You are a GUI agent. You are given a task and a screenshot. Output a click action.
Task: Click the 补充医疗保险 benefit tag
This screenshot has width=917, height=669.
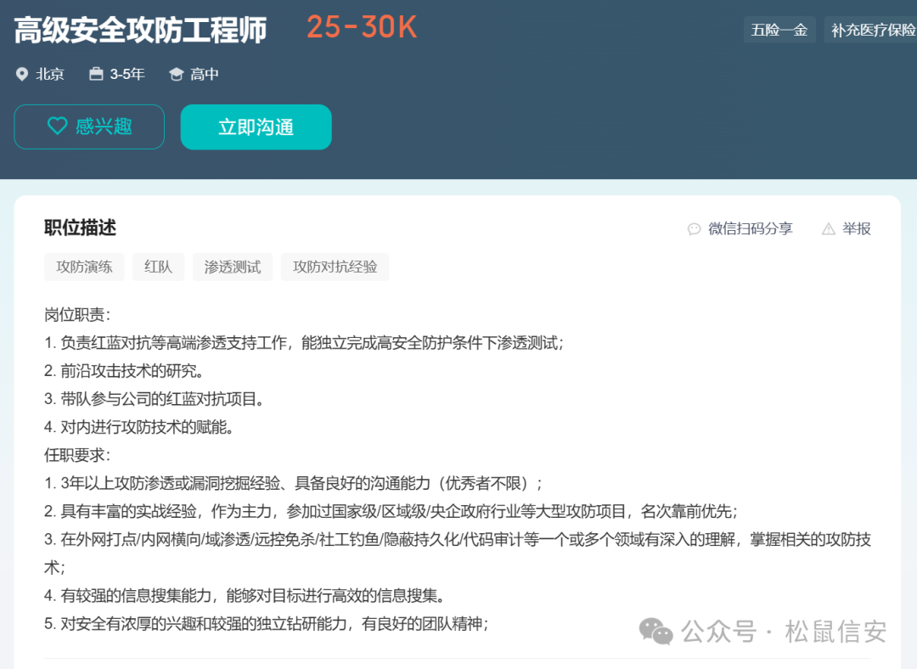click(x=874, y=29)
